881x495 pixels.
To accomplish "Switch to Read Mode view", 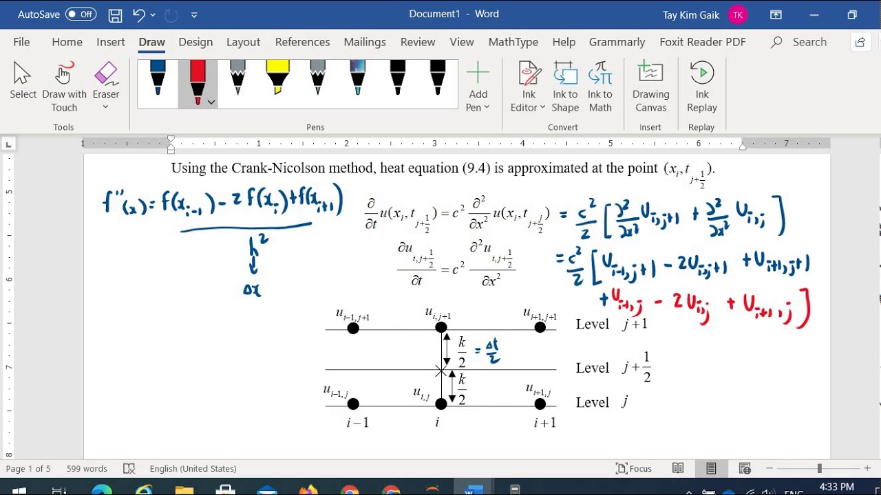I will 678,469.
